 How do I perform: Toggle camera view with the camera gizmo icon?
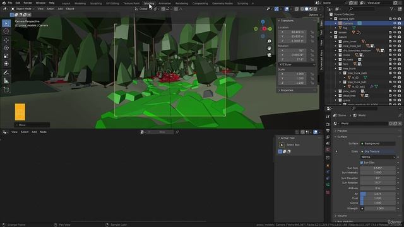coord(270,55)
